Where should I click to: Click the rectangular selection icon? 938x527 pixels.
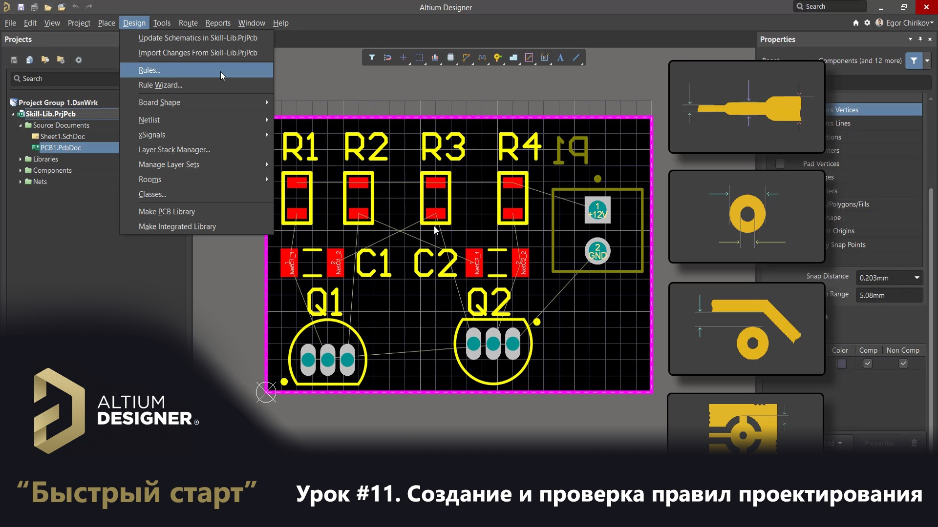419,58
